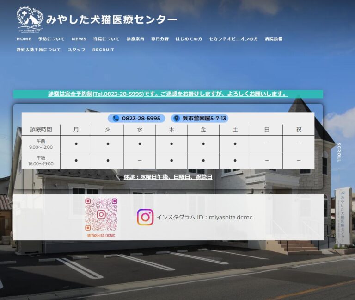Select 病院設備 in the navigation
This screenshot has height=300, width=355.
274,39
